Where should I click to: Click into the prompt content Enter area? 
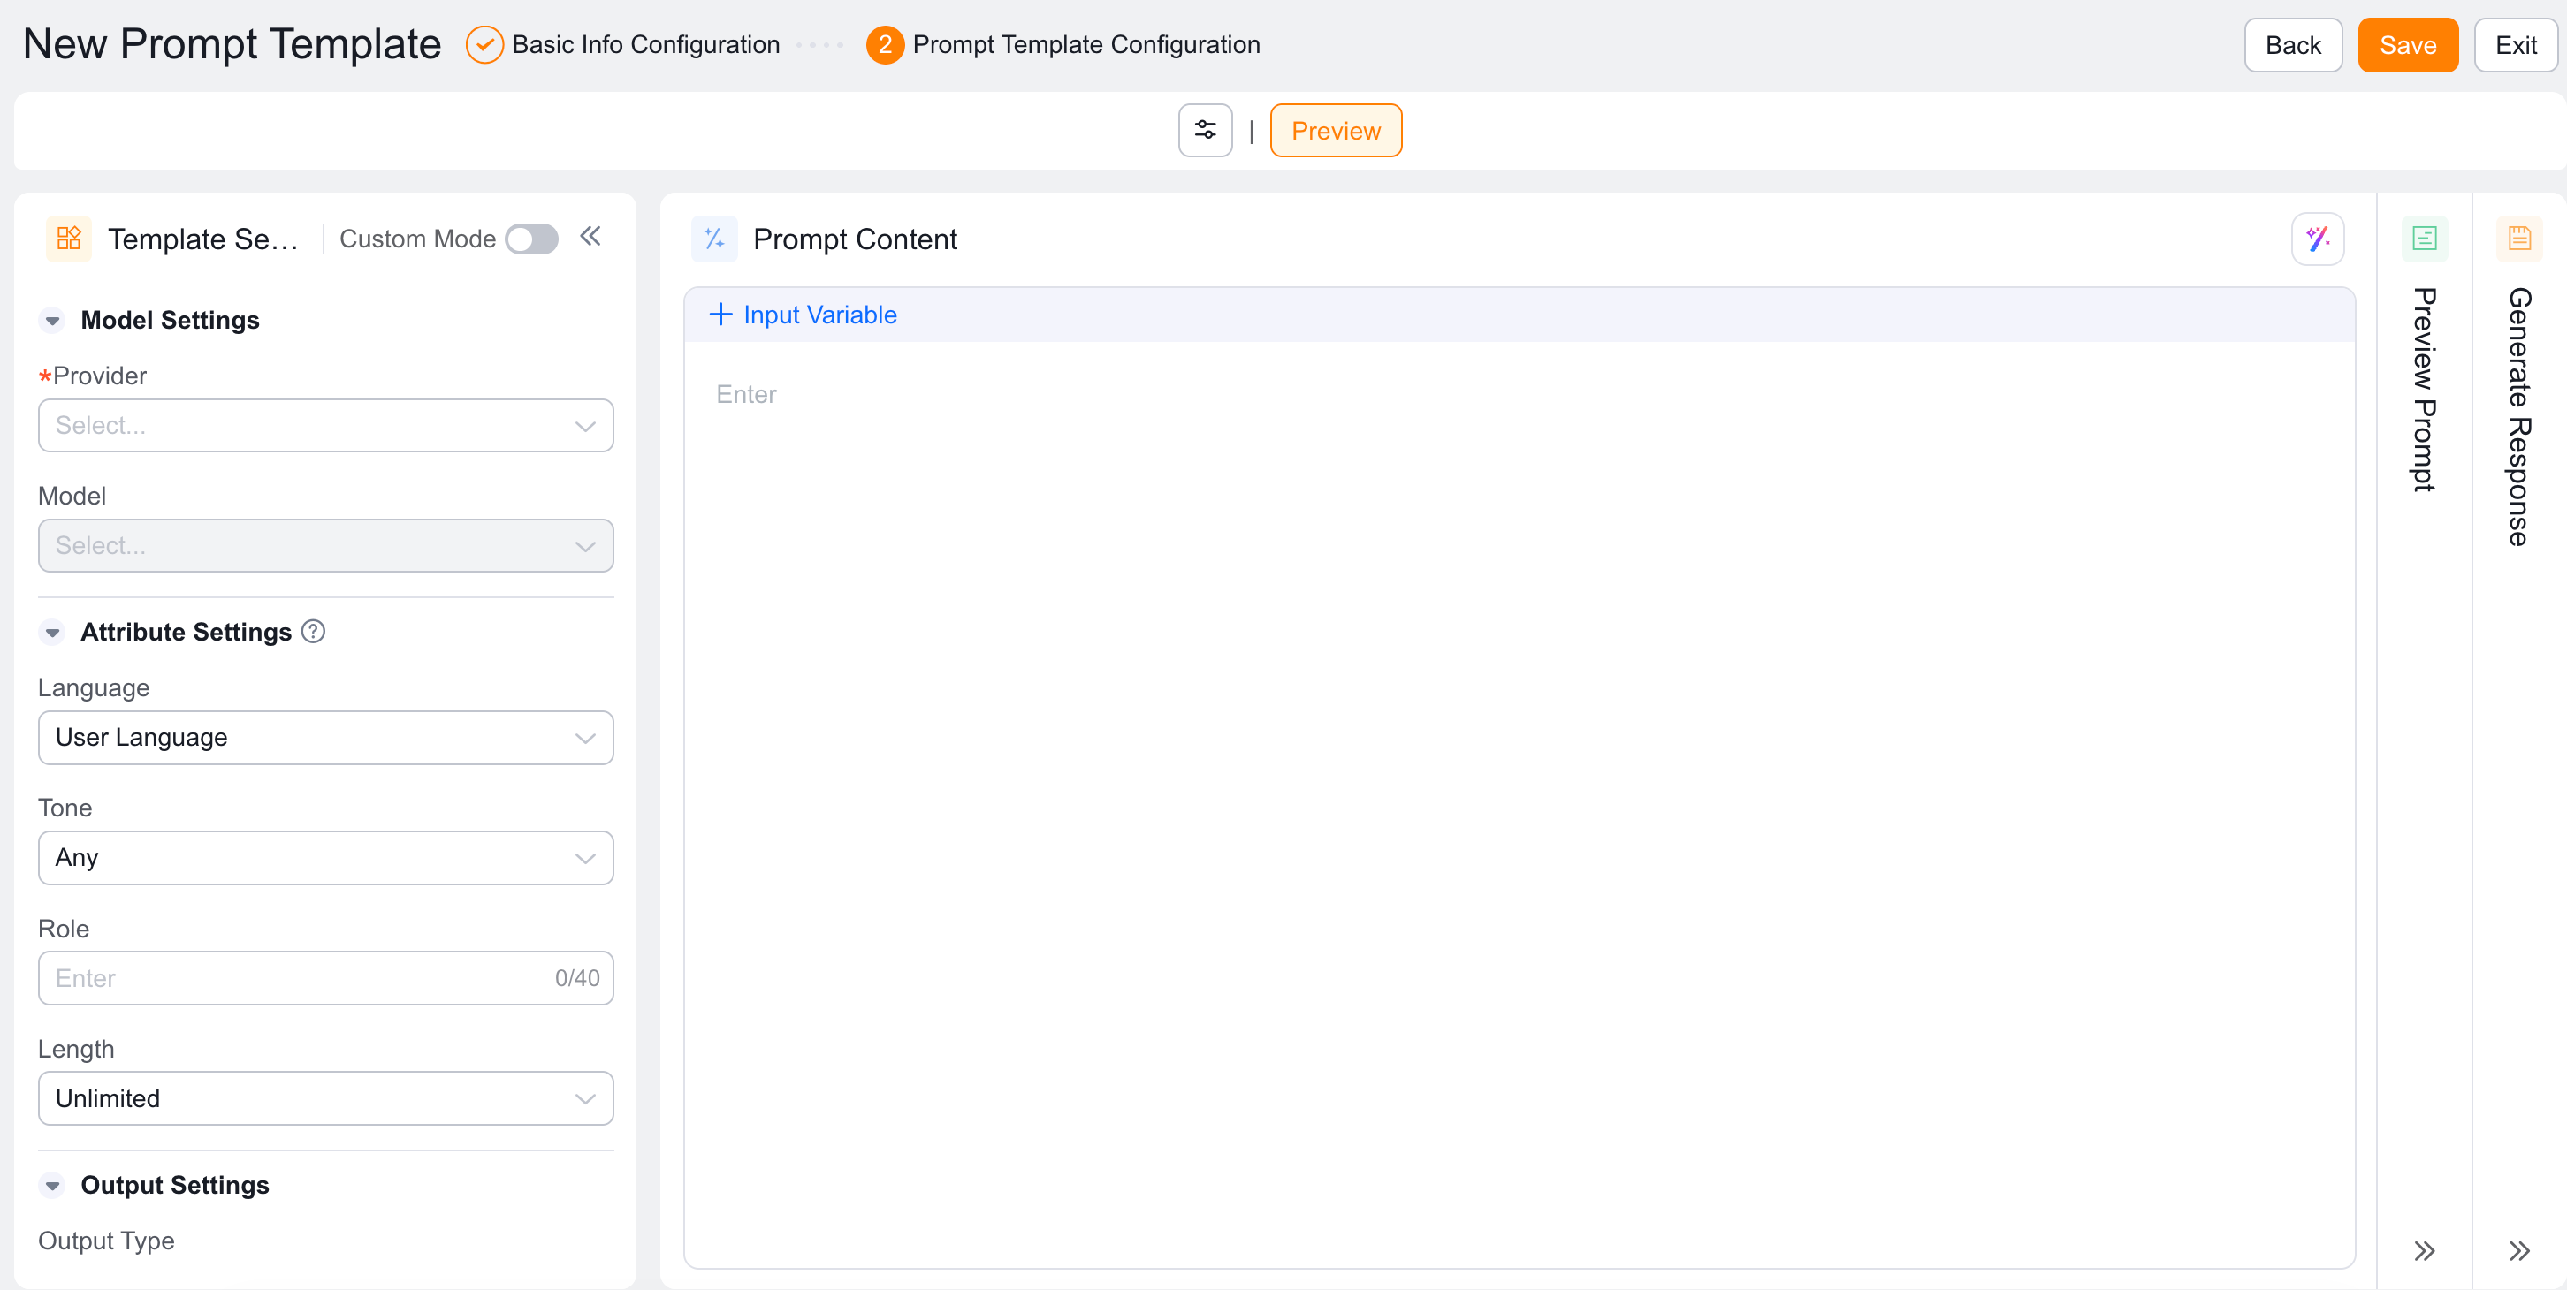(x=1519, y=805)
